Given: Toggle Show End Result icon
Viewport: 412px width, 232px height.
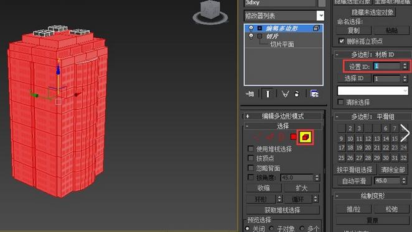Looking at the screenshot, I should coord(268,94).
